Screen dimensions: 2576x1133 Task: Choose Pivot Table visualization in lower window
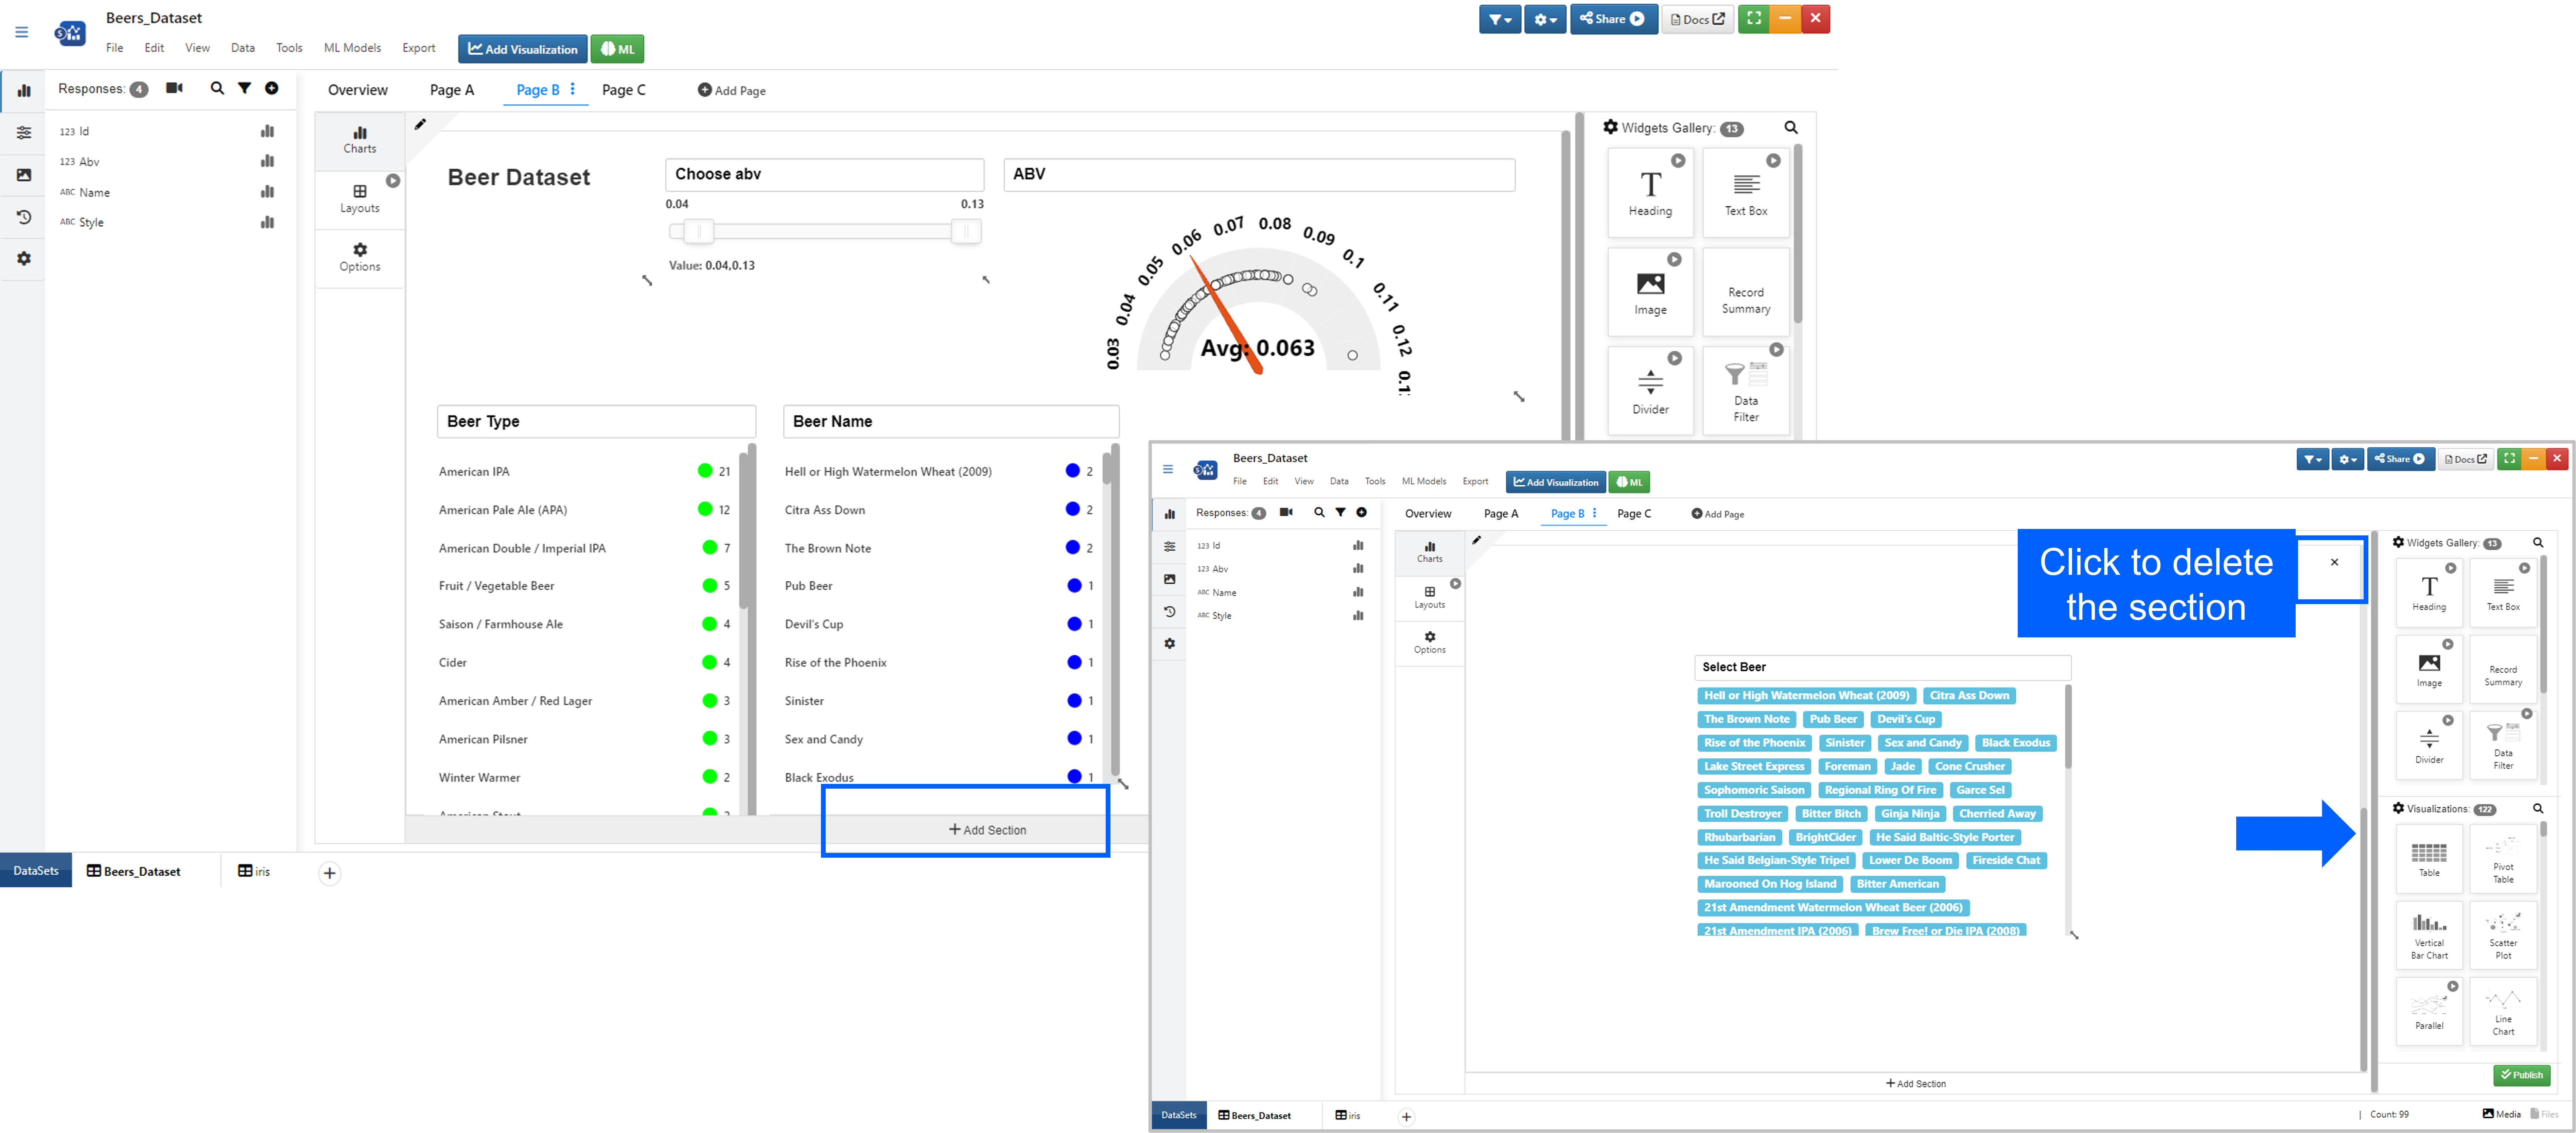coord(2503,859)
